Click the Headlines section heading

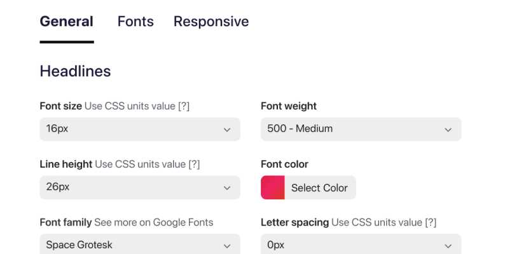tap(75, 71)
